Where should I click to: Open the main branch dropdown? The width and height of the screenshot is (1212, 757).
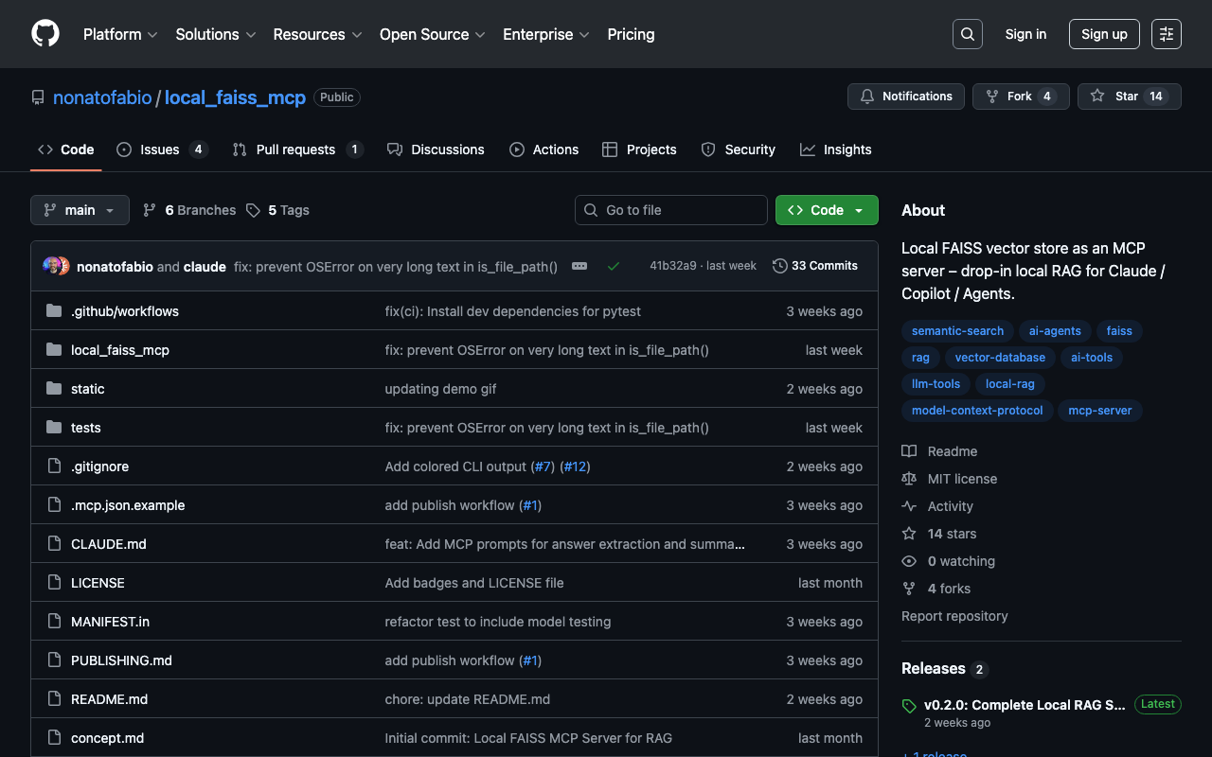point(80,210)
